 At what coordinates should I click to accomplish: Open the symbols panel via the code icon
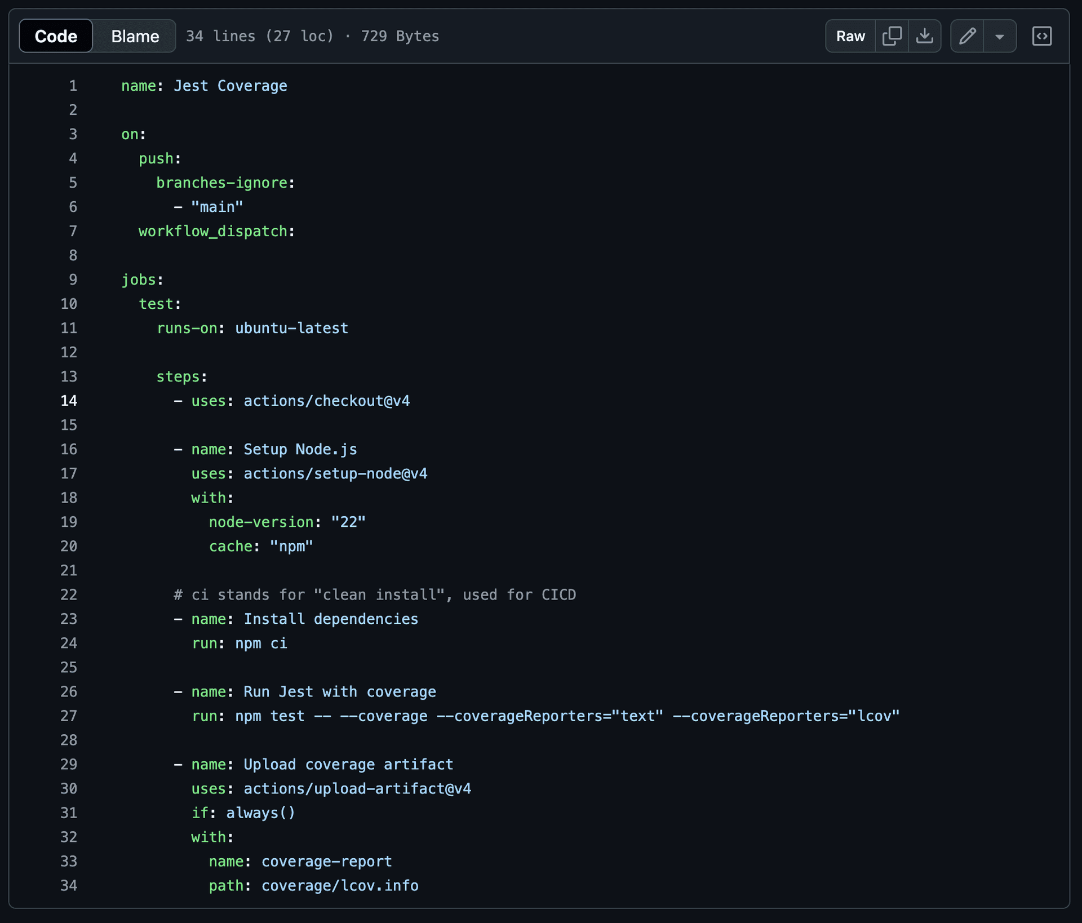(1042, 35)
